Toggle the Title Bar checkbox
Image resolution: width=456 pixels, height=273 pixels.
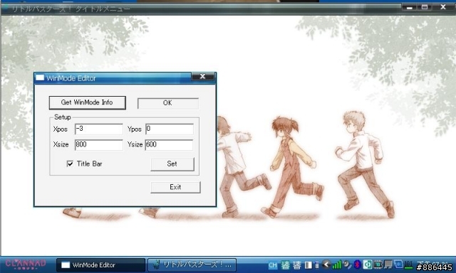point(70,164)
